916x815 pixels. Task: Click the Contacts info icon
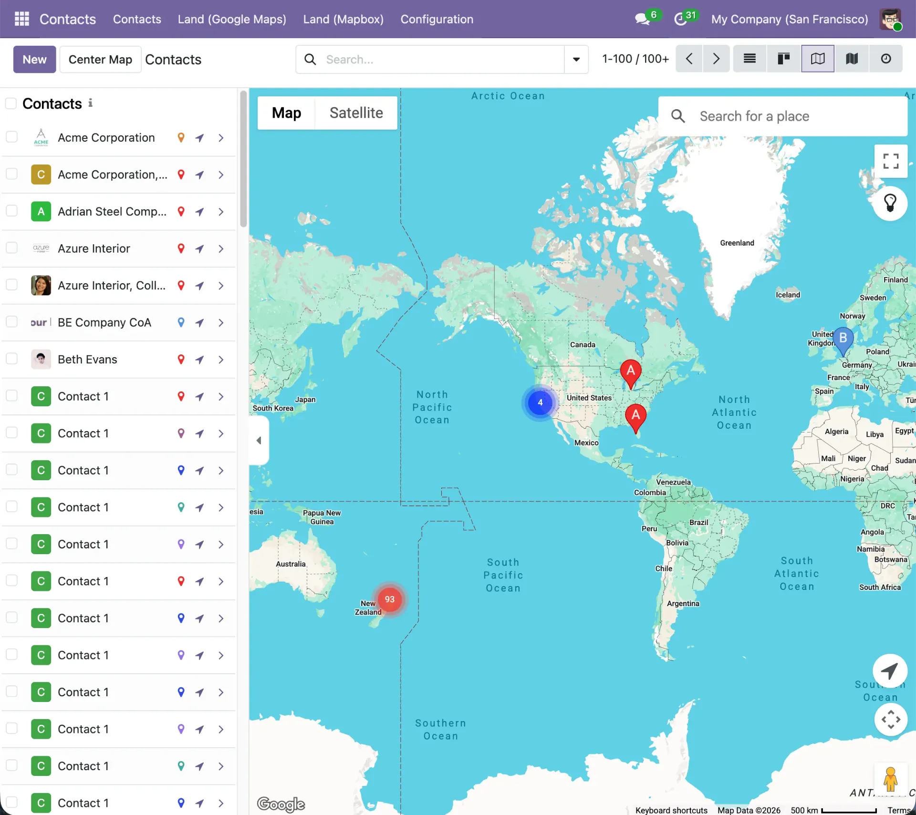[x=90, y=103]
